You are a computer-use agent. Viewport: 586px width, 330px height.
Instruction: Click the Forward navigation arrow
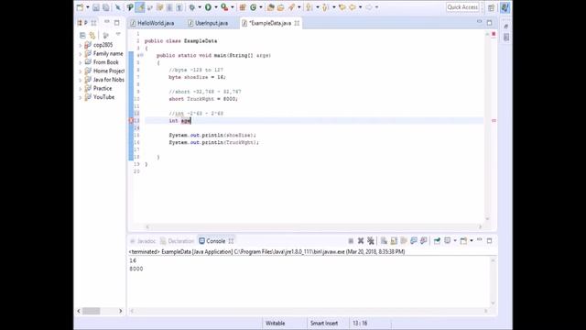369,7
